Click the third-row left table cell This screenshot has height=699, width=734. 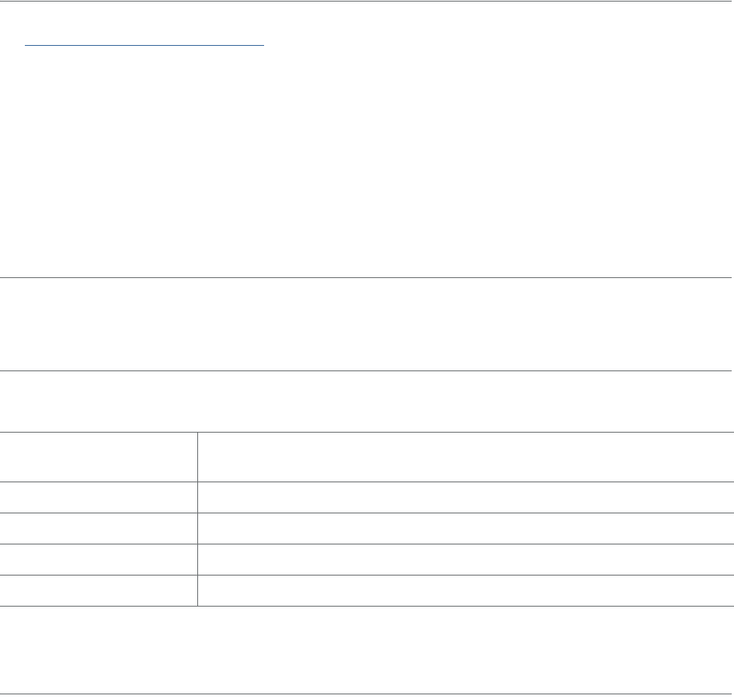click(x=99, y=528)
